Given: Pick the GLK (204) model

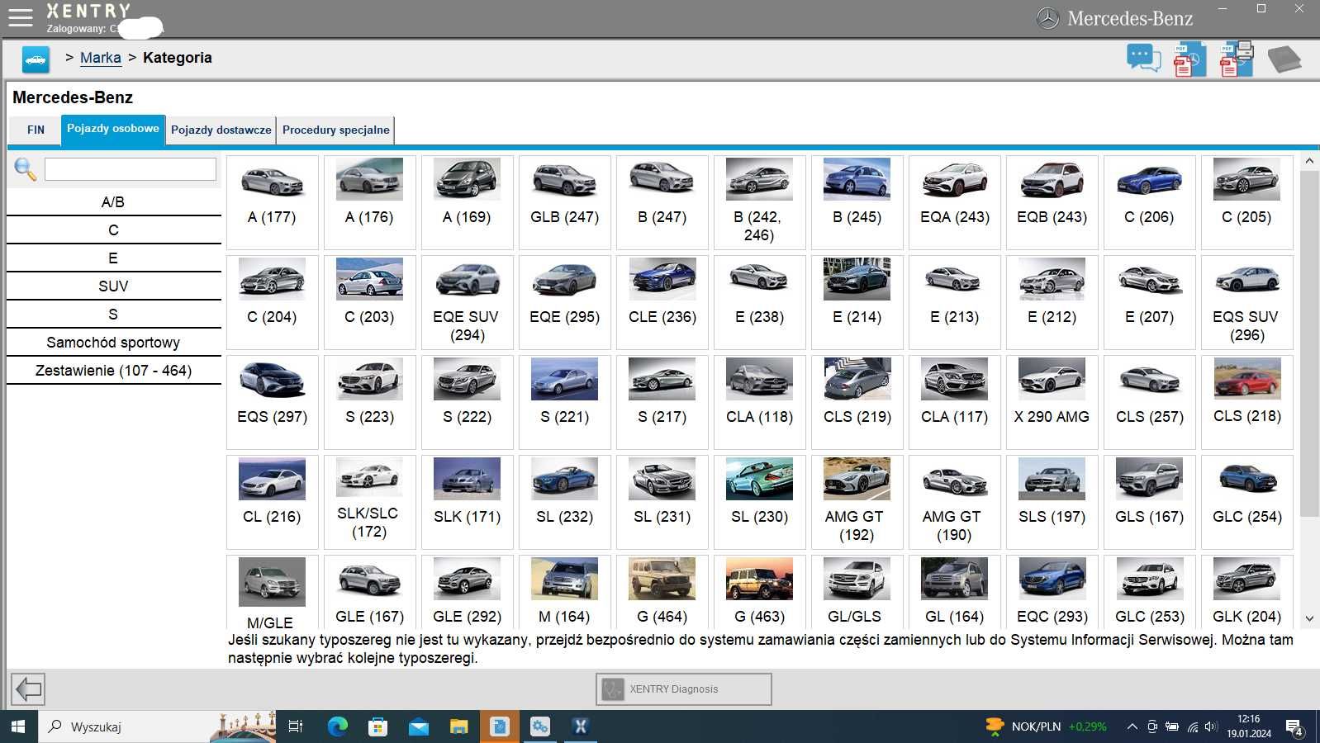Looking at the screenshot, I should coord(1246,592).
